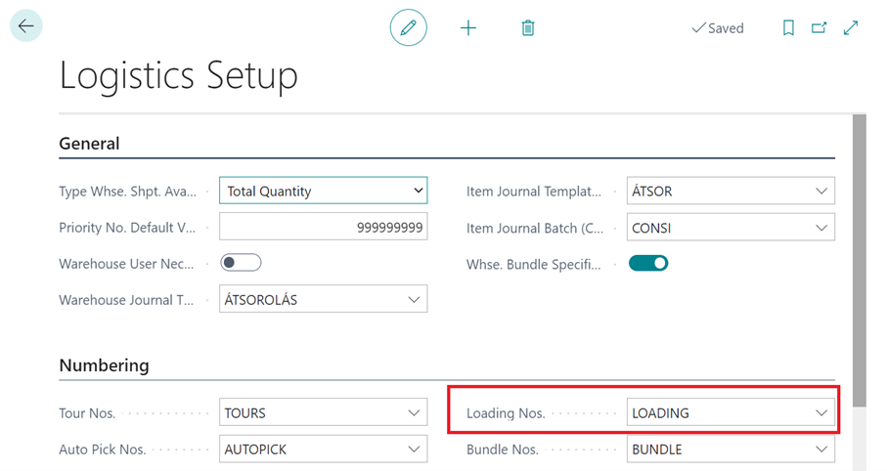Click the Saved status indicator
The image size is (887, 471).
pos(718,28)
